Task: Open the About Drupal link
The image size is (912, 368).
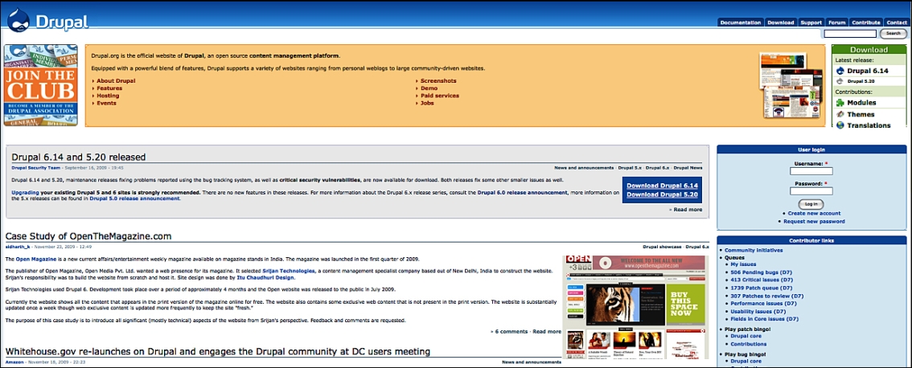Action: 116,81
